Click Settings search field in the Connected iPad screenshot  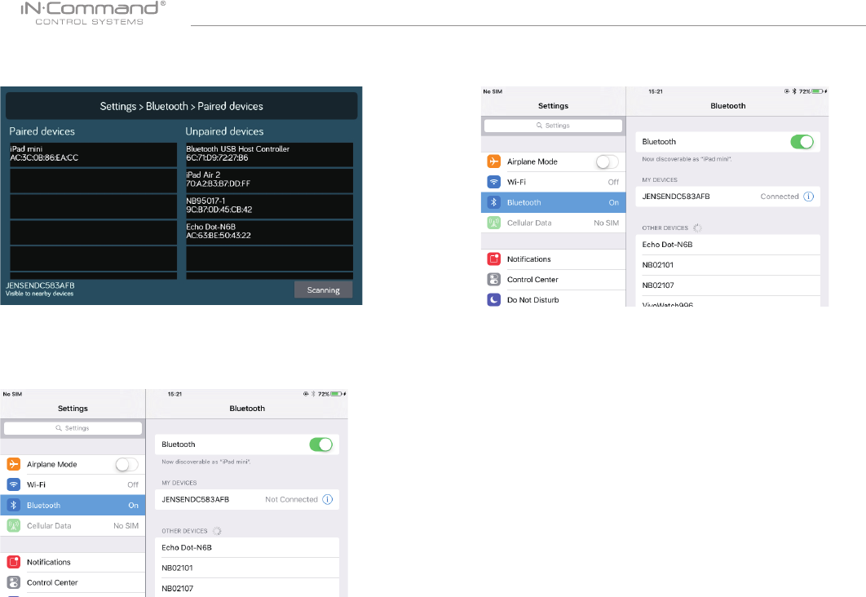point(553,126)
